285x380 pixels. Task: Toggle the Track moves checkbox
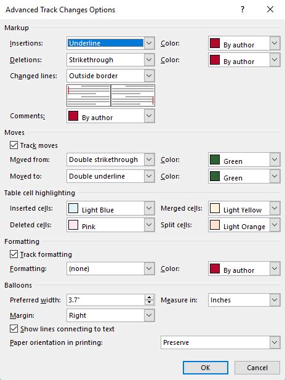[x=14, y=145]
